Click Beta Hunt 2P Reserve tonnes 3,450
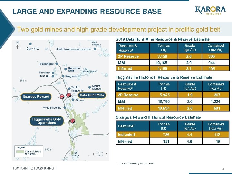 point(162,56)
